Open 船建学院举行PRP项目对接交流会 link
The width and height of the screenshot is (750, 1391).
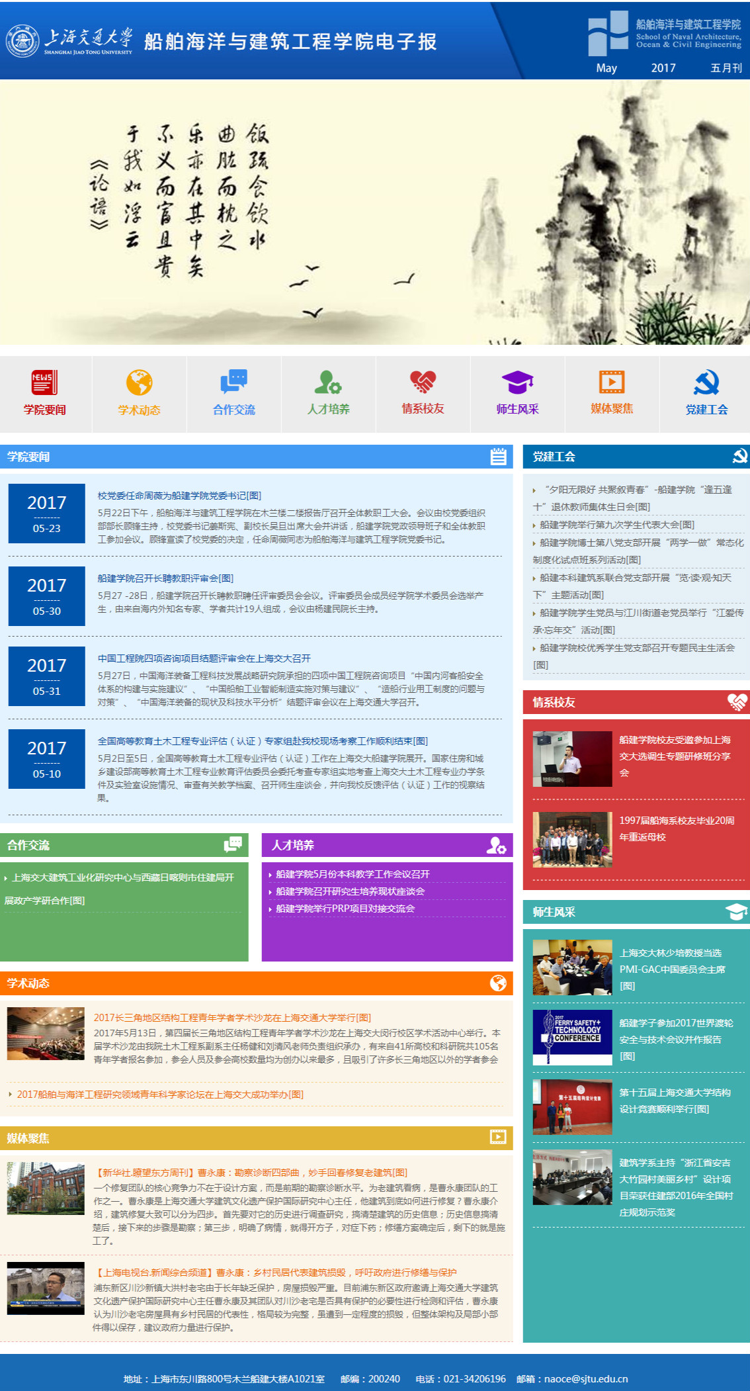point(345,909)
